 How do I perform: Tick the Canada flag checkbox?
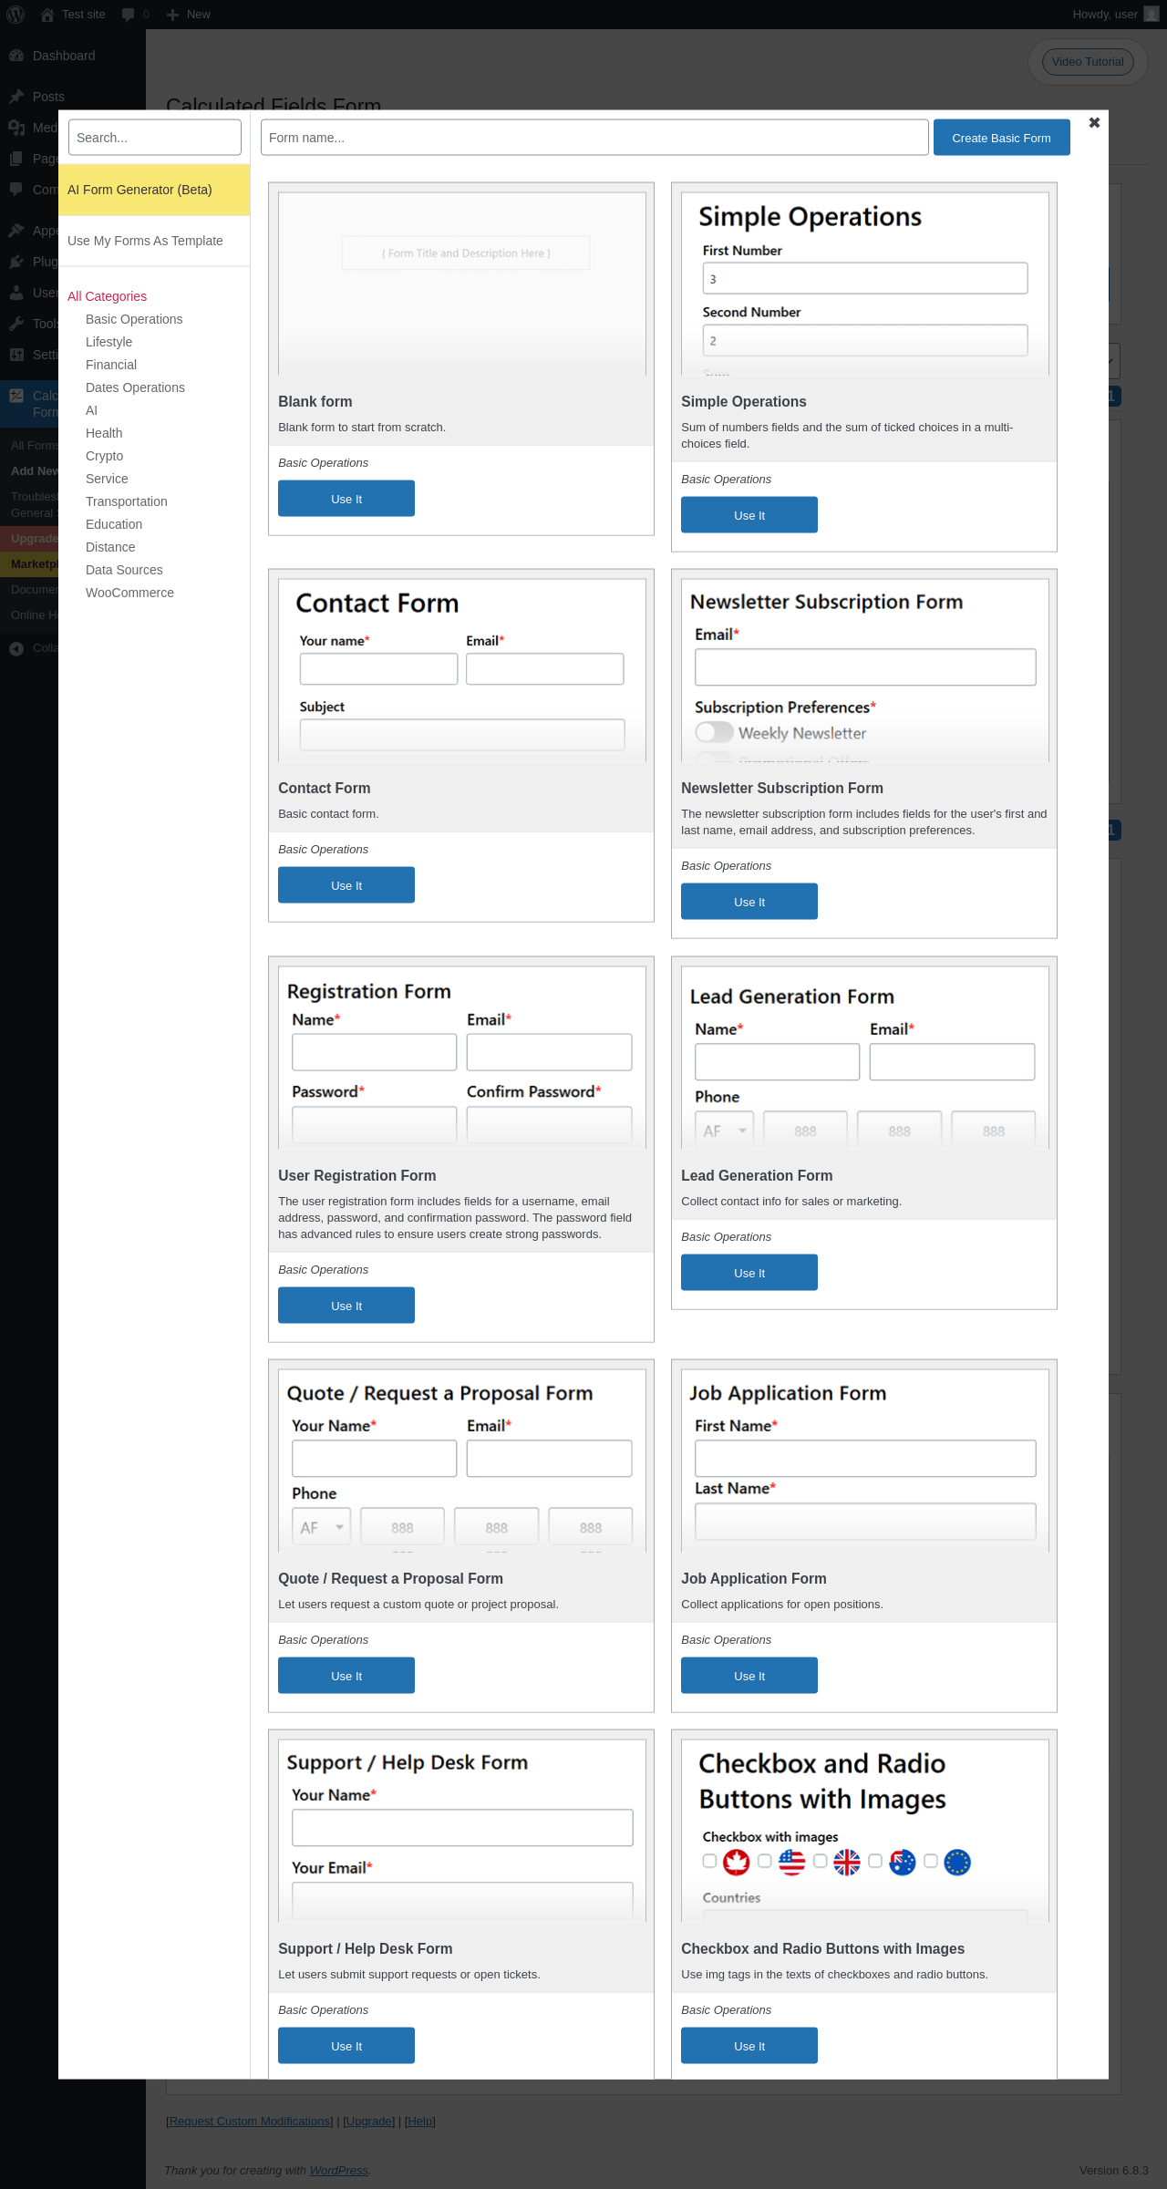click(709, 1861)
